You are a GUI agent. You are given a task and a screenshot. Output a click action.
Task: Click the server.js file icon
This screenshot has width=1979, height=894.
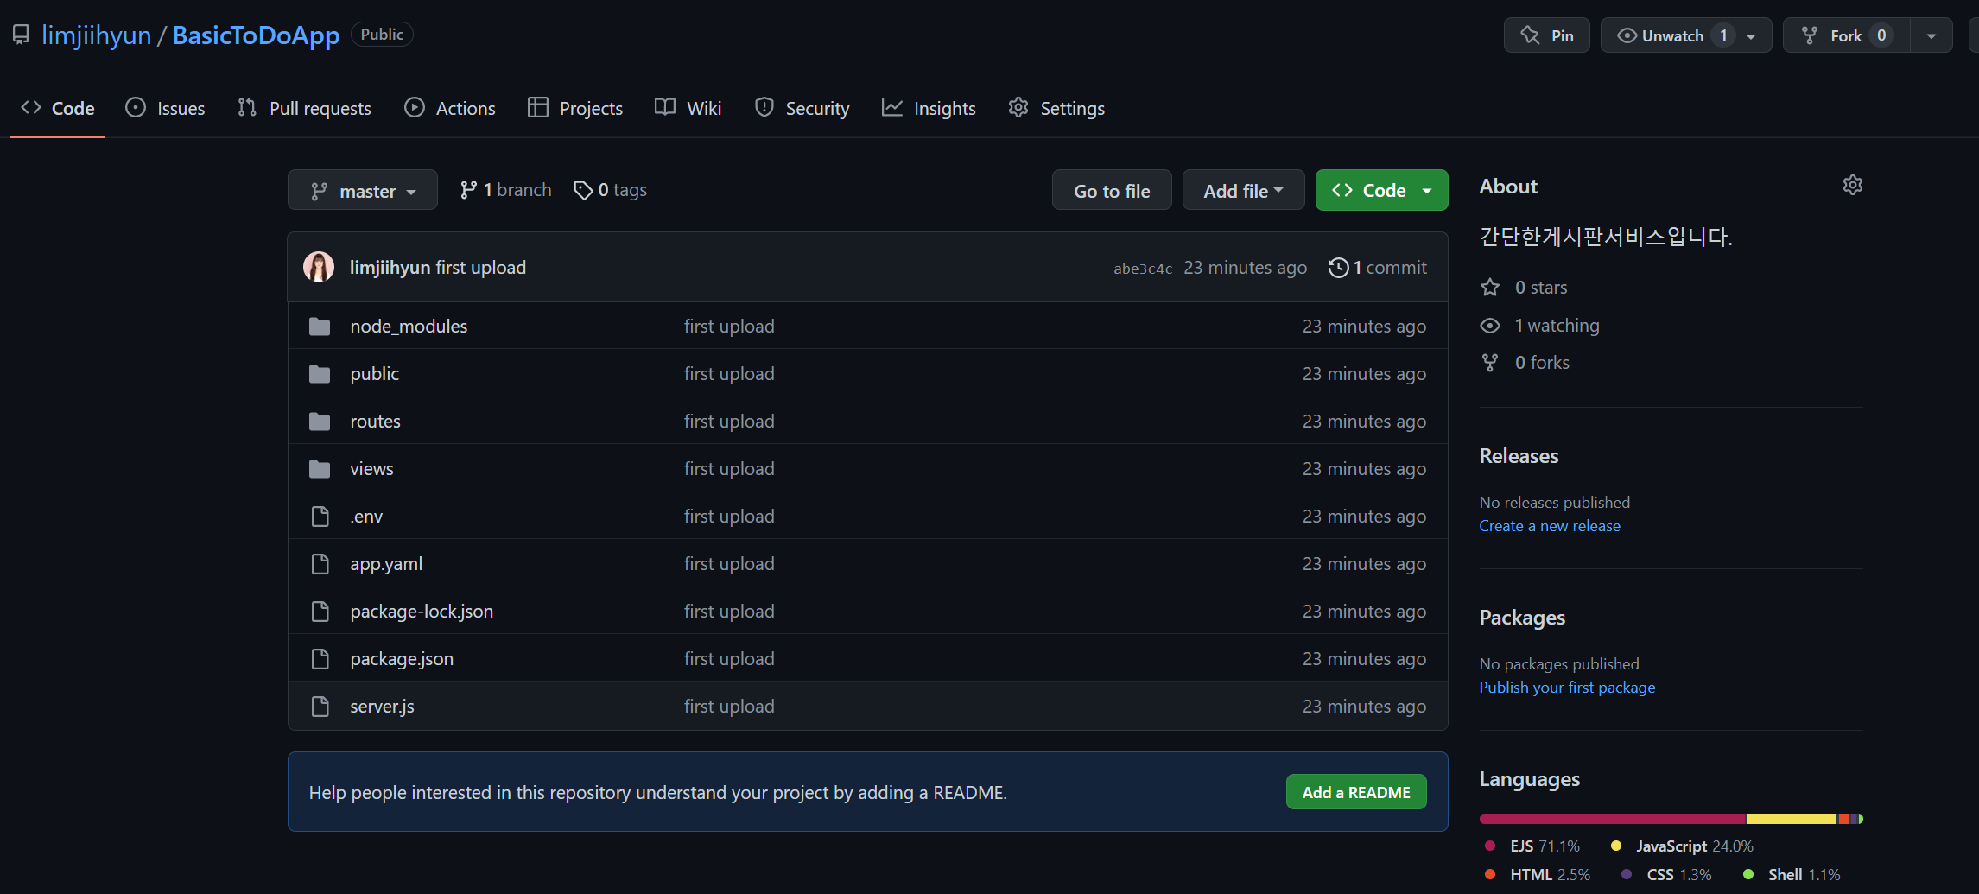[x=320, y=707]
